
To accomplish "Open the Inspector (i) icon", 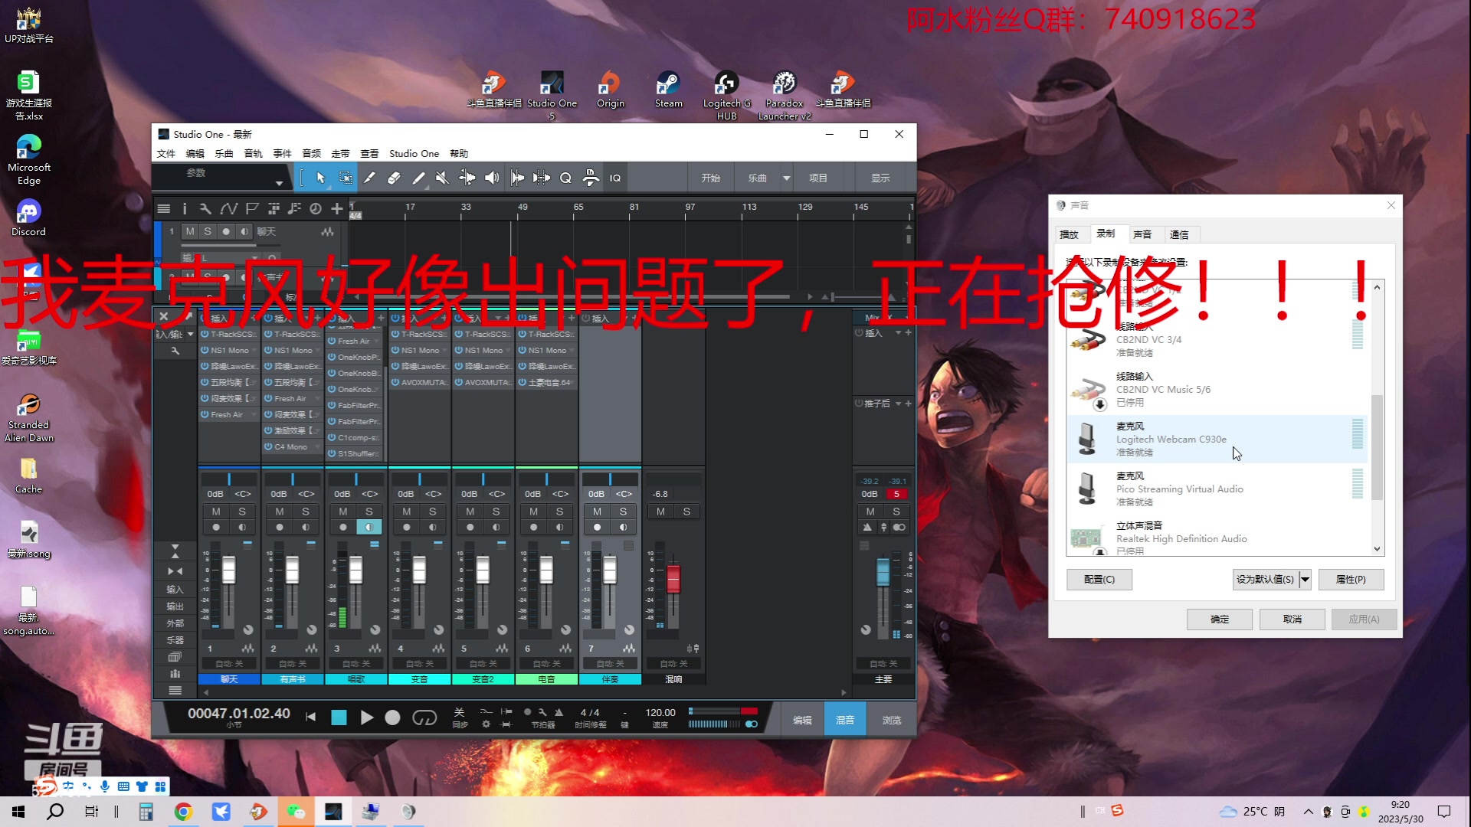I will (184, 208).
